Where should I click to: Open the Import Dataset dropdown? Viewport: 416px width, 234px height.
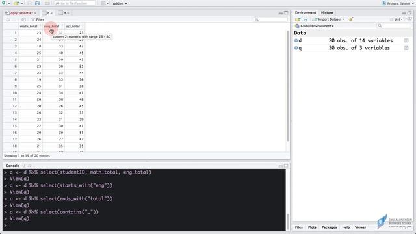point(328,19)
